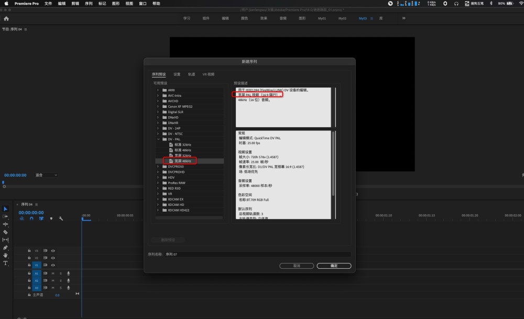Select the Ripple Edit tool

coord(5,224)
